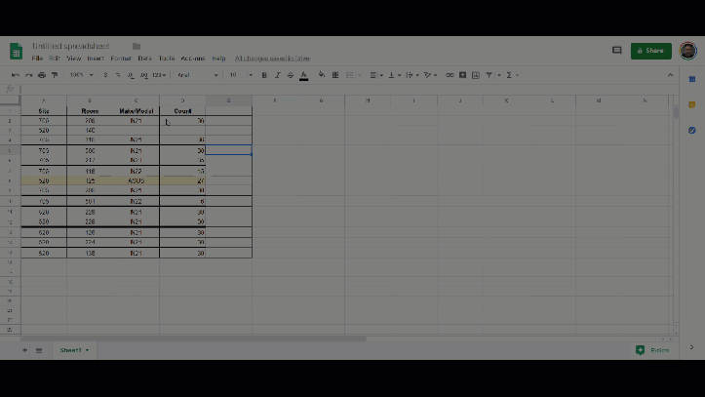The height and width of the screenshot is (397, 705).
Task: Toggle Strikethrough formatting
Action: pyautogui.click(x=291, y=75)
